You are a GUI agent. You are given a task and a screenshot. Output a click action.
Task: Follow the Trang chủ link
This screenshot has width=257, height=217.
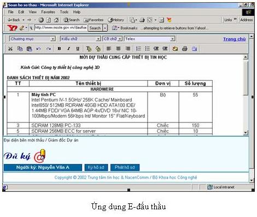(235, 39)
